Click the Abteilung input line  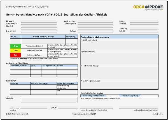click(x=144, y=29)
